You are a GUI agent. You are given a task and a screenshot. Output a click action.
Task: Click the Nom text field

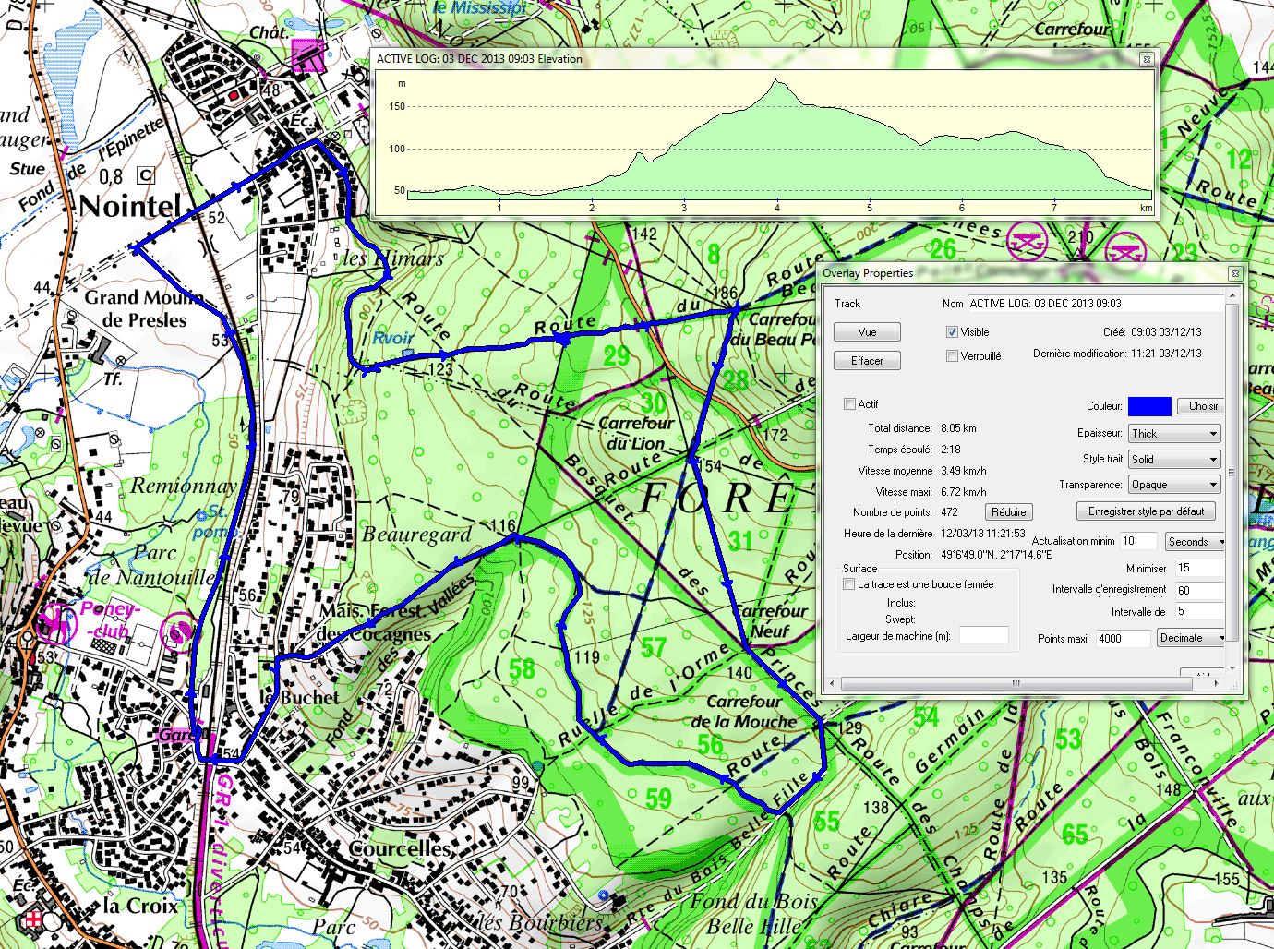coord(1094,304)
